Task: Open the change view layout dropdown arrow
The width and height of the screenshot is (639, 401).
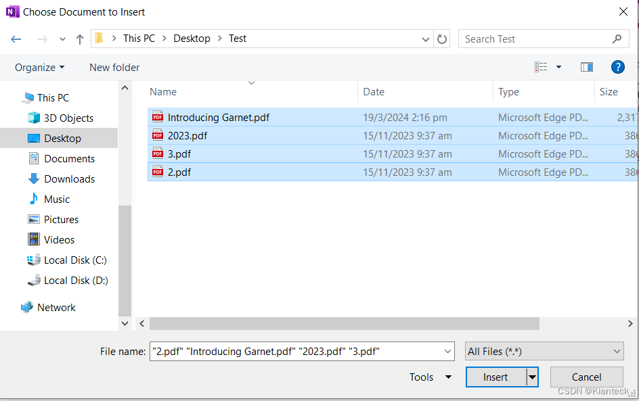Action: [x=558, y=67]
